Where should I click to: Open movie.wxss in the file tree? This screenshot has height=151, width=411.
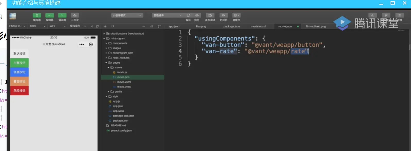(x=124, y=87)
